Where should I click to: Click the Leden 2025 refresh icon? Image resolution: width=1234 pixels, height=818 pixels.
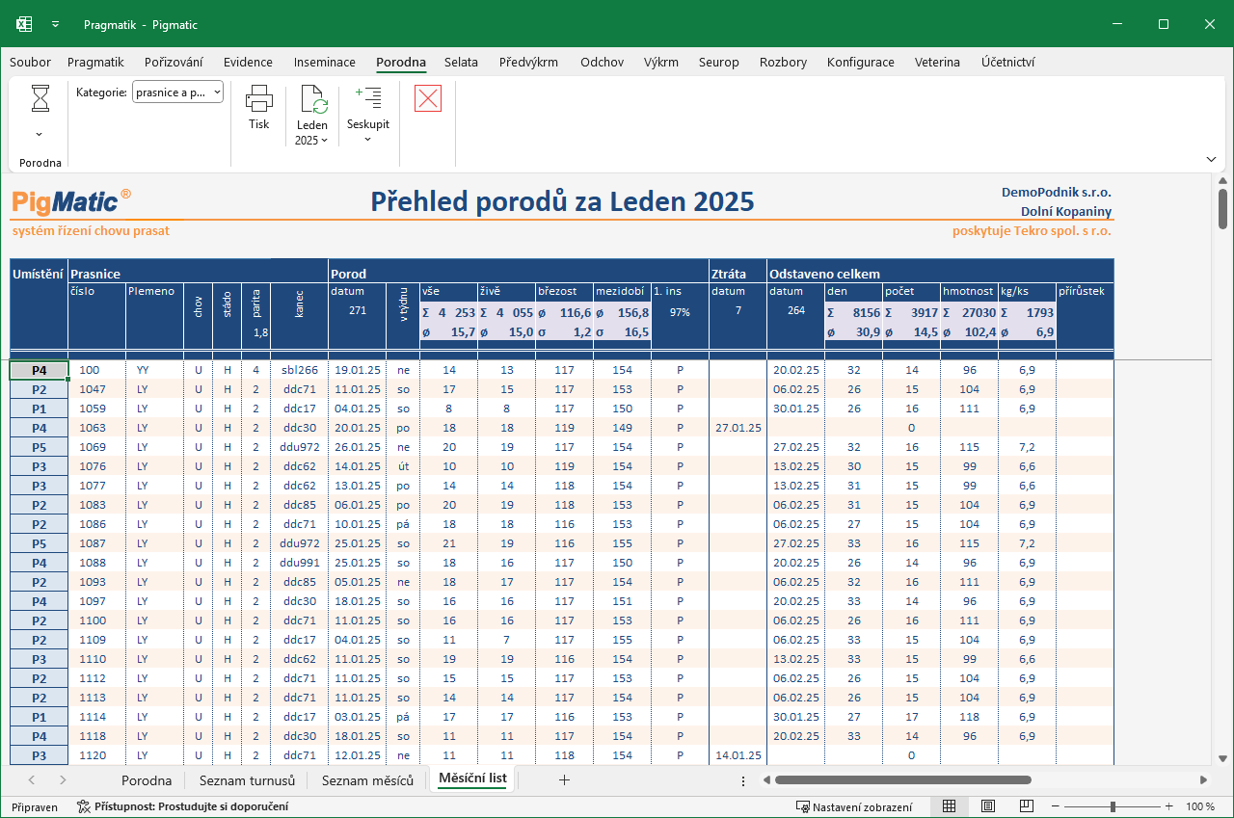pyautogui.click(x=312, y=99)
